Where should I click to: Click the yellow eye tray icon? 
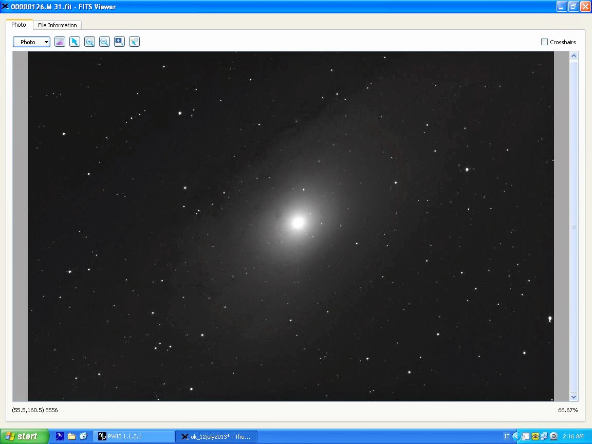(x=535, y=436)
